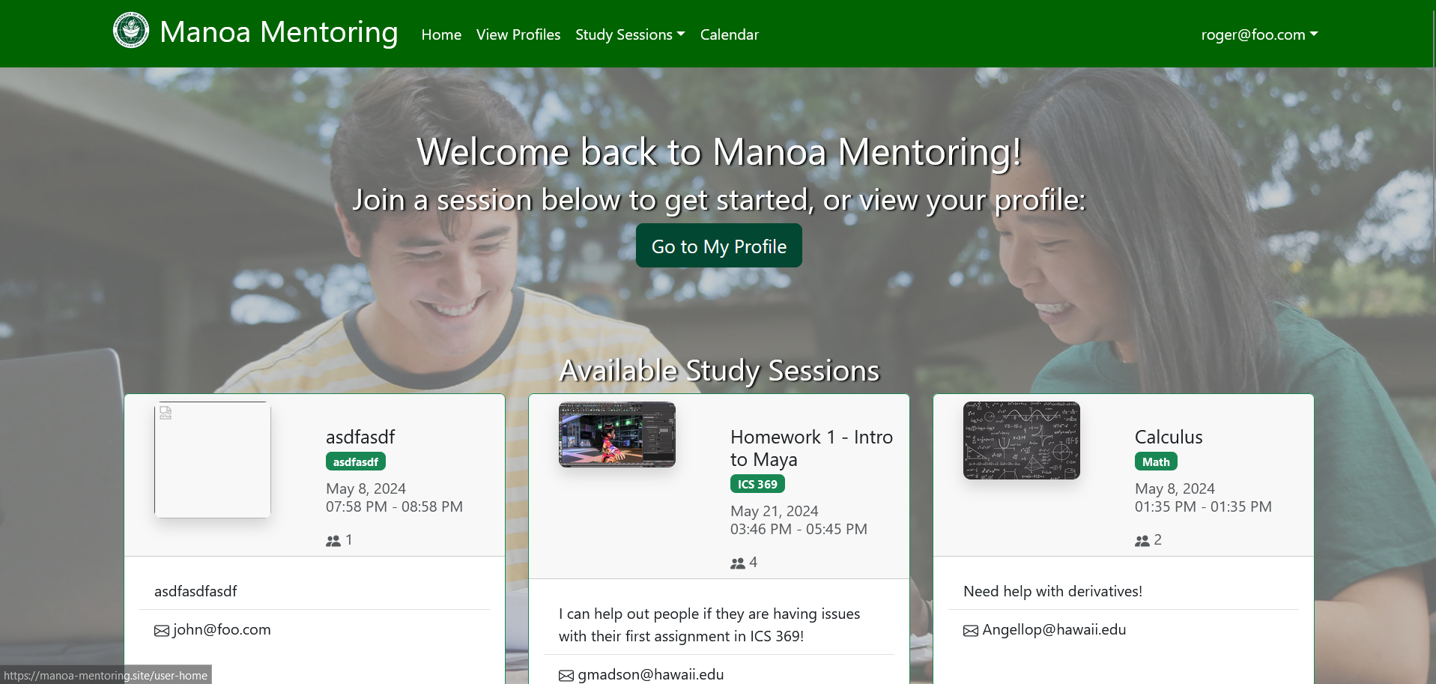Go to View Profiles in navbar
The height and width of the screenshot is (684, 1436).
tap(518, 34)
